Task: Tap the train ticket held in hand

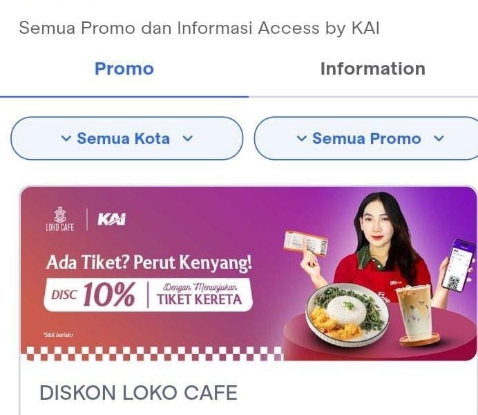Action: click(306, 243)
